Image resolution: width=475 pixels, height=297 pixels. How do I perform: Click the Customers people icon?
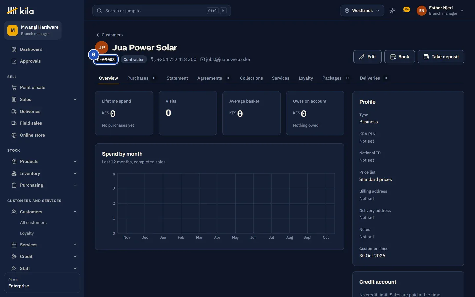(x=14, y=212)
